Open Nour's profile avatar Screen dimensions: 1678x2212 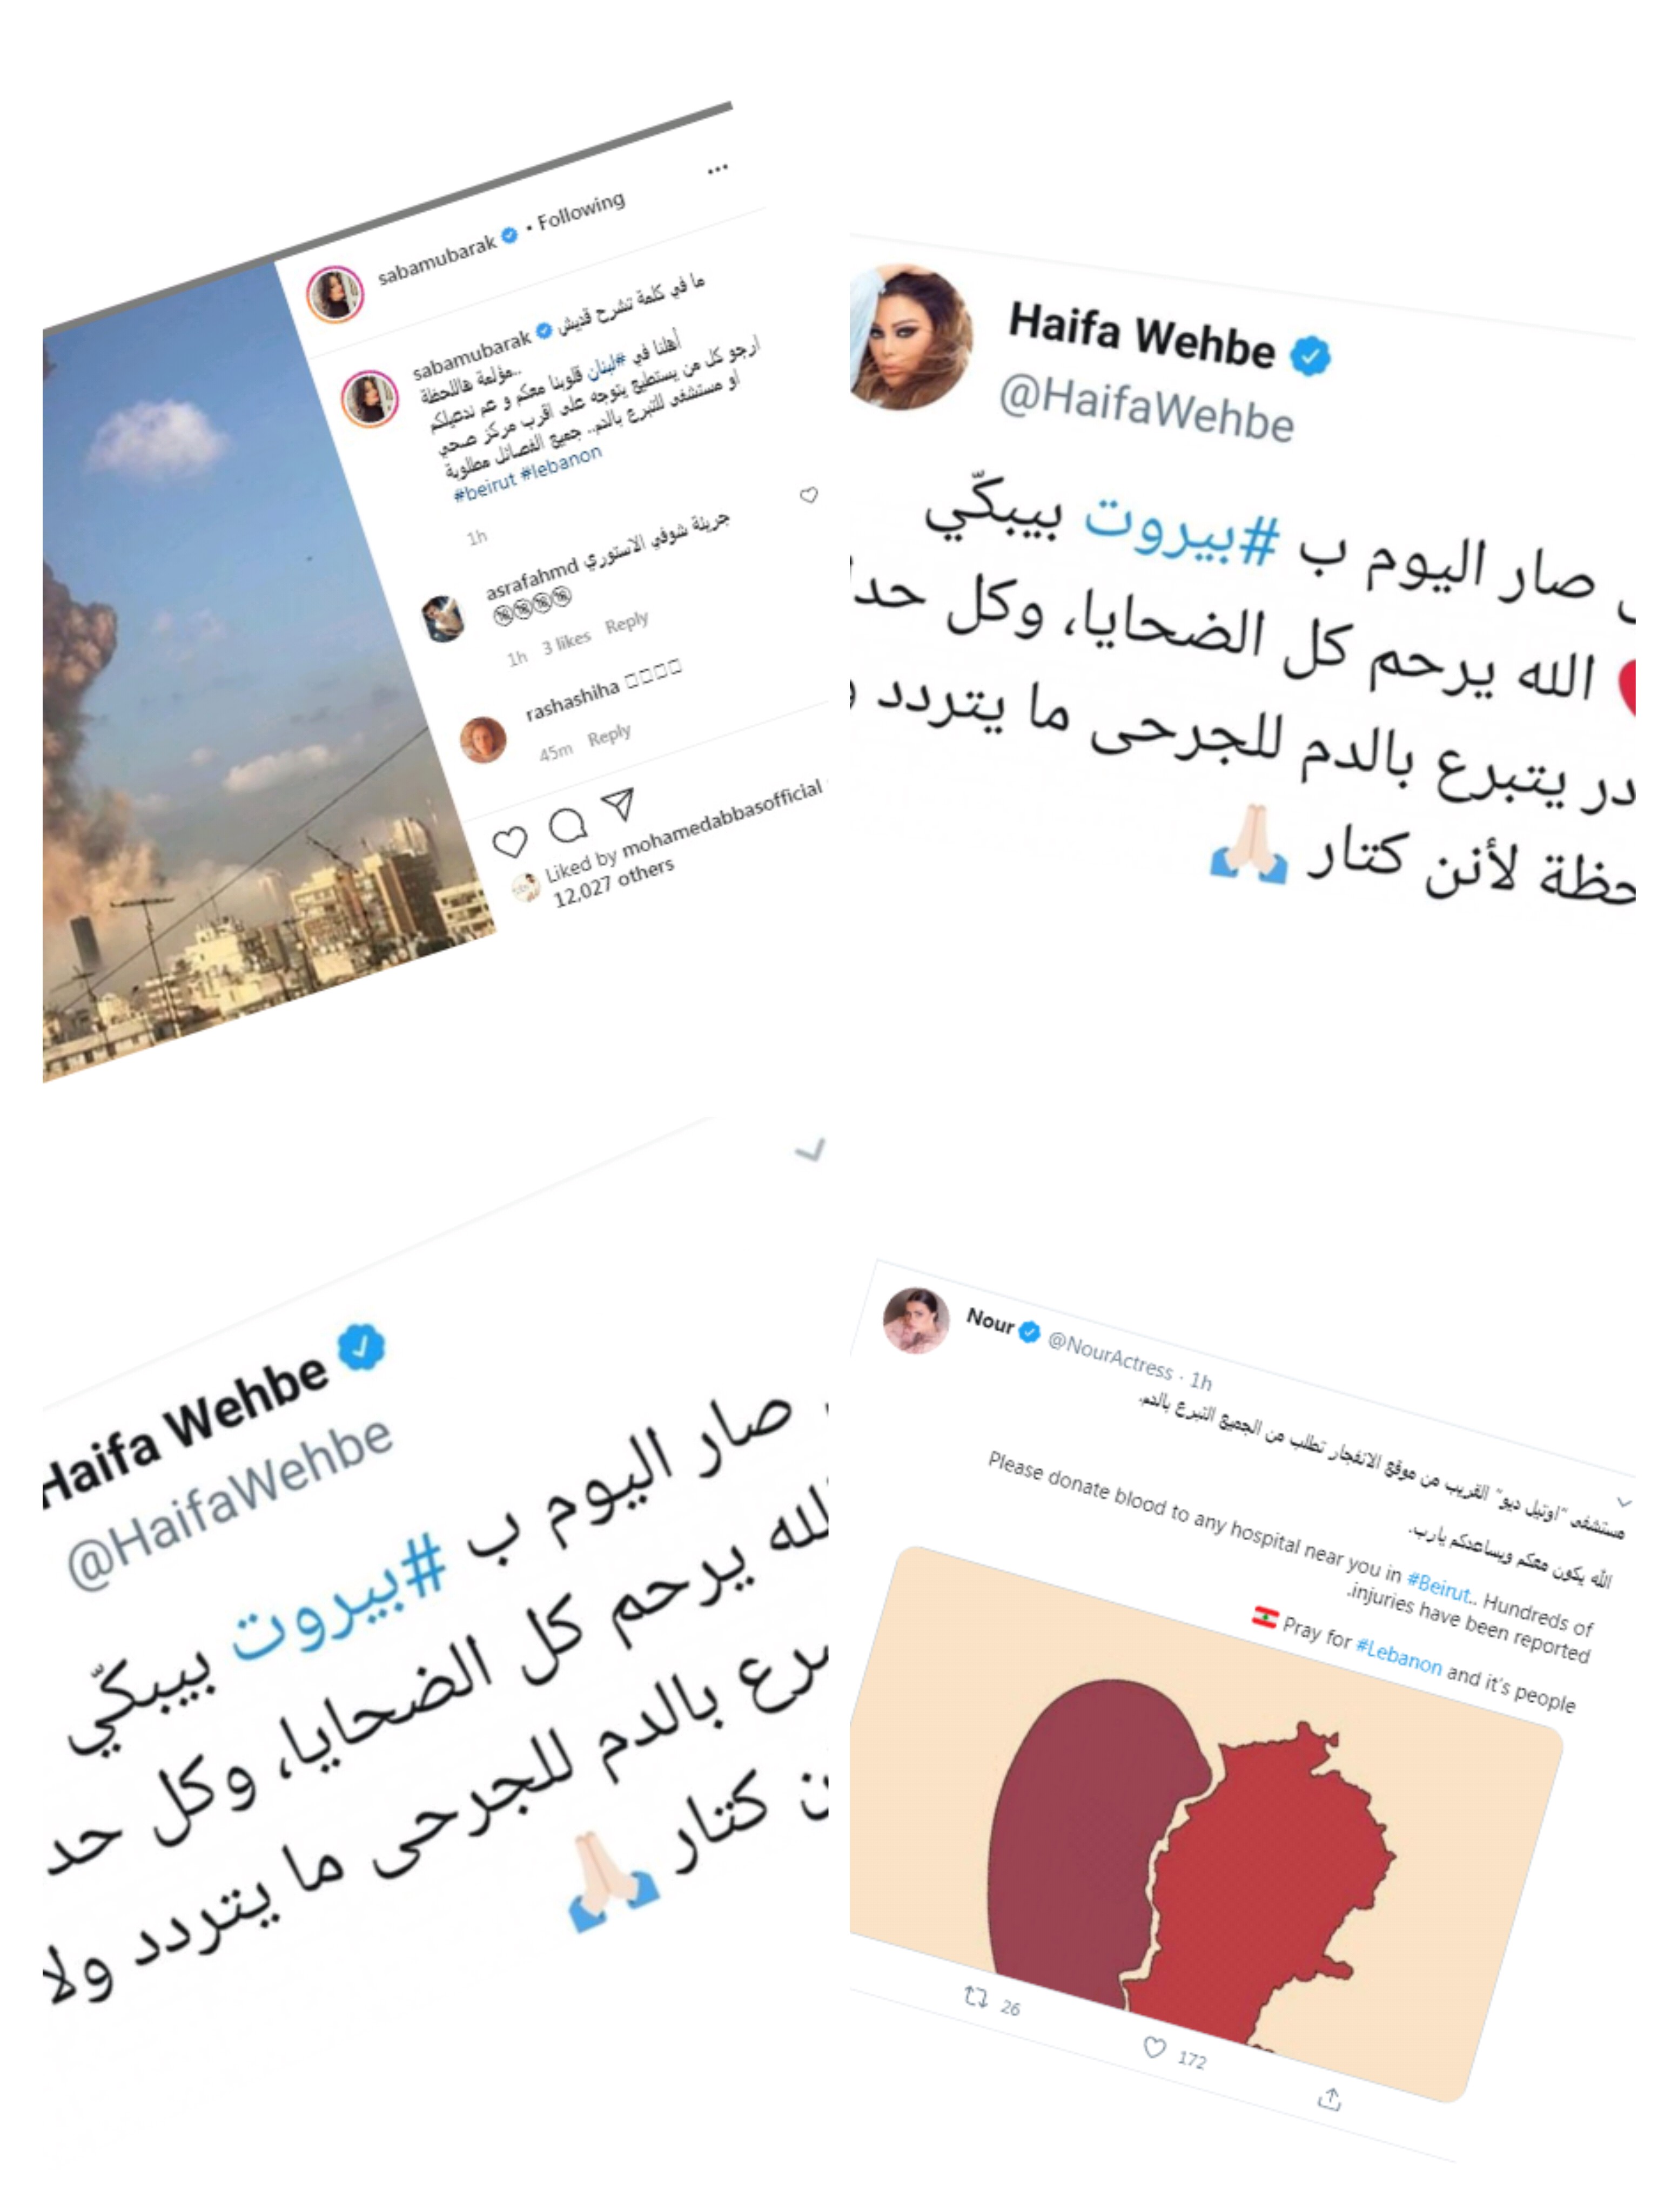pyautogui.click(x=916, y=1320)
